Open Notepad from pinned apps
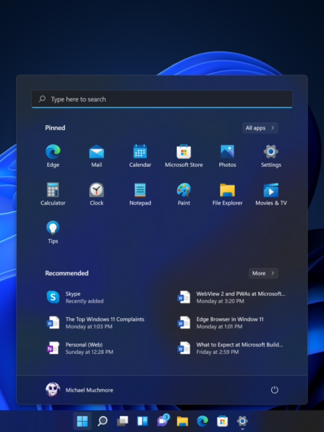 [140, 193]
